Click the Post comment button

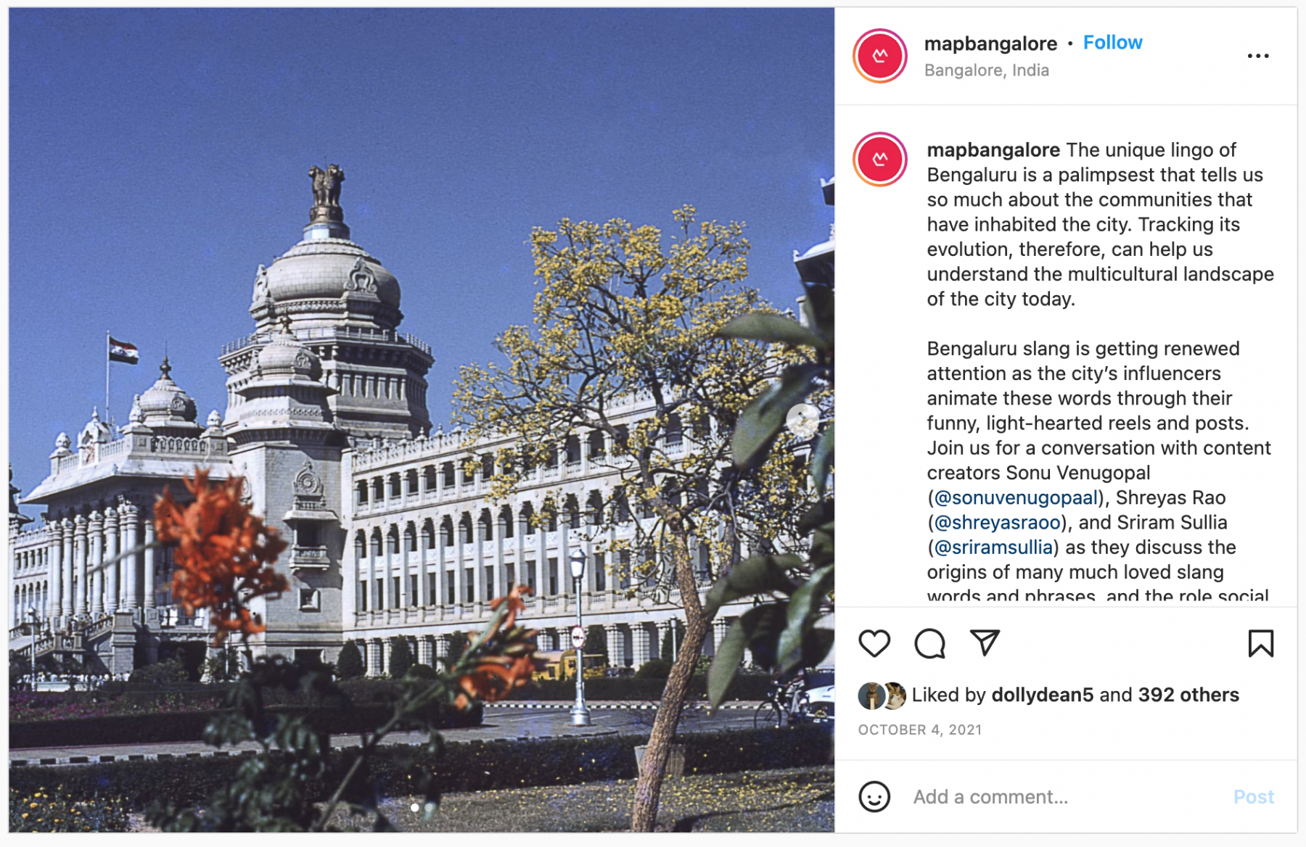[x=1253, y=797]
